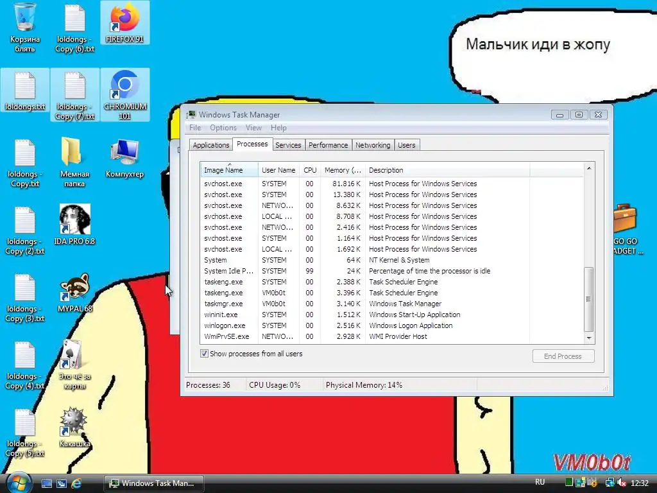Sort processes by Memory column header
The image size is (657, 493).
point(343,169)
